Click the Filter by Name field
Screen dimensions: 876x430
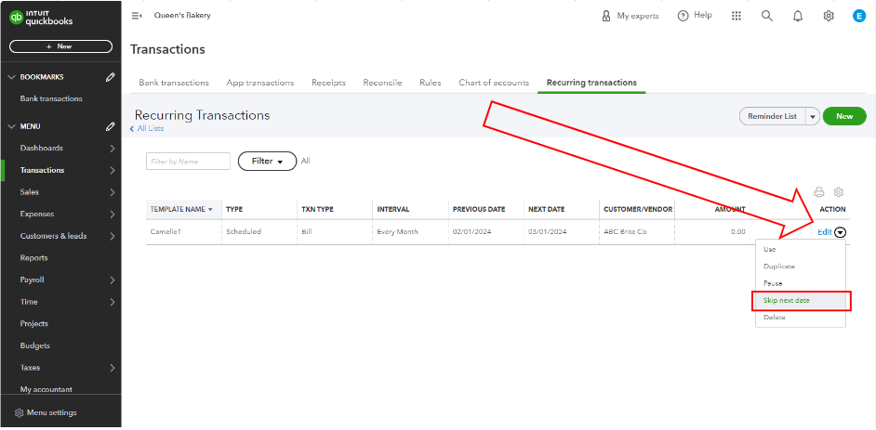(188, 162)
